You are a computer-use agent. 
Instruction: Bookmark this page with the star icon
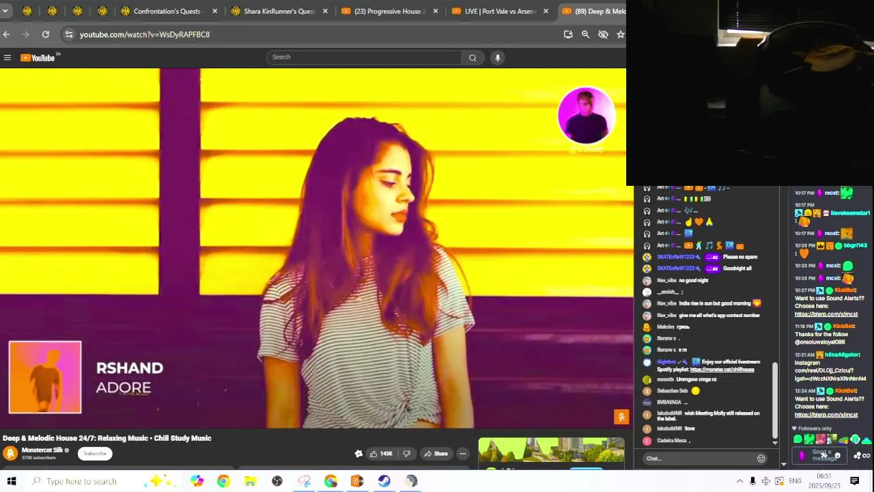click(620, 34)
